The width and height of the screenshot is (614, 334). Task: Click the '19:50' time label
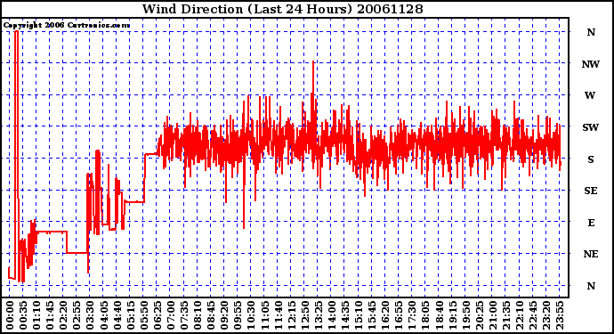coord(465,316)
